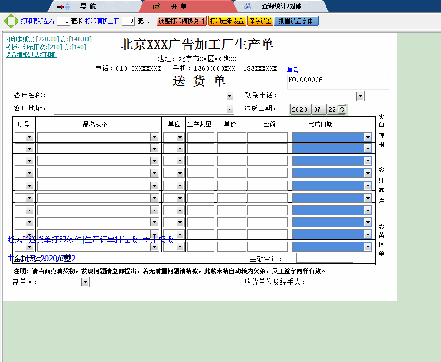The height and width of the screenshot is (362, 441).
Task: Open the 打印走纸宽 paper size link
Action: [x=49, y=39]
